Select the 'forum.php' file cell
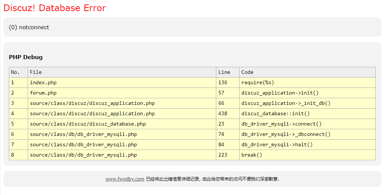The image size is (392, 195). [122, 93]
